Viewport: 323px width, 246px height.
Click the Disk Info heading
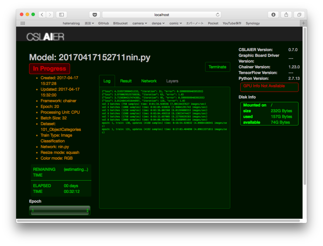click(247, 97)
